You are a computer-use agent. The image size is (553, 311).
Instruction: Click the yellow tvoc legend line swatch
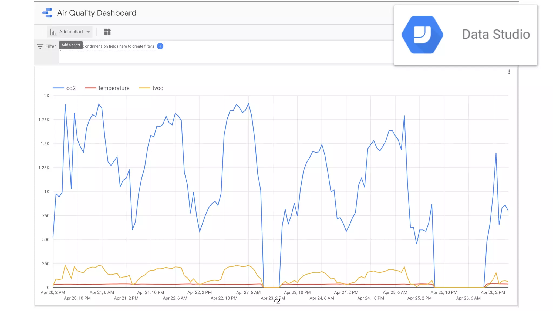click(x=144, y=88)
